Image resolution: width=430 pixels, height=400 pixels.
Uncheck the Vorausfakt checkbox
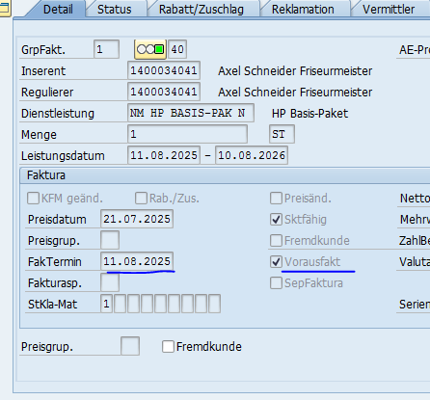(276, 262)
